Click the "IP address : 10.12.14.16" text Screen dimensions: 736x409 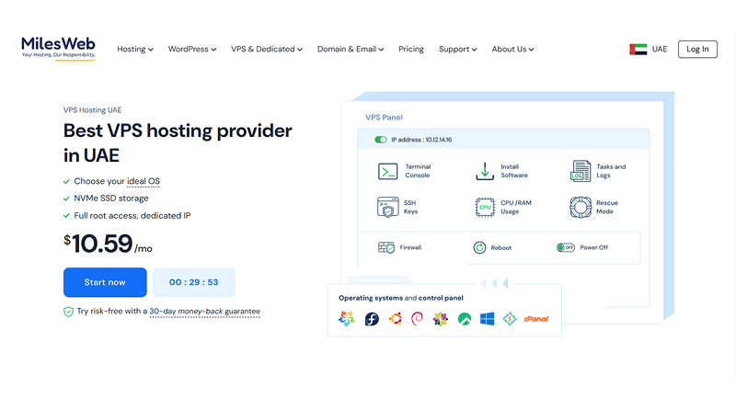421,140
